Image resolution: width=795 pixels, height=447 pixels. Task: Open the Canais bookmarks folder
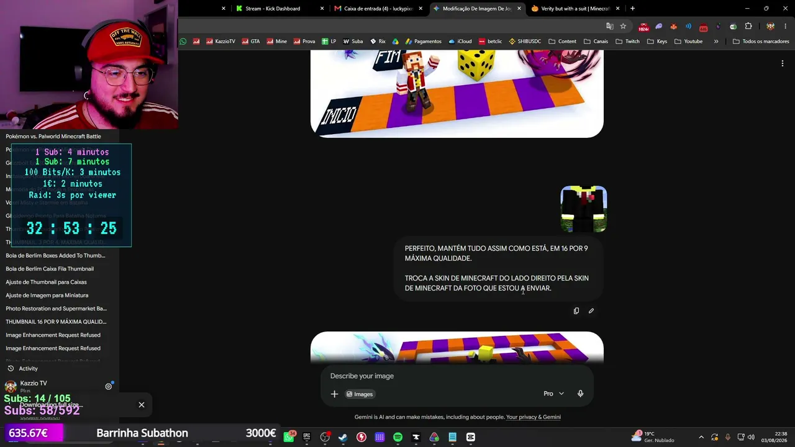click(596, 42)
